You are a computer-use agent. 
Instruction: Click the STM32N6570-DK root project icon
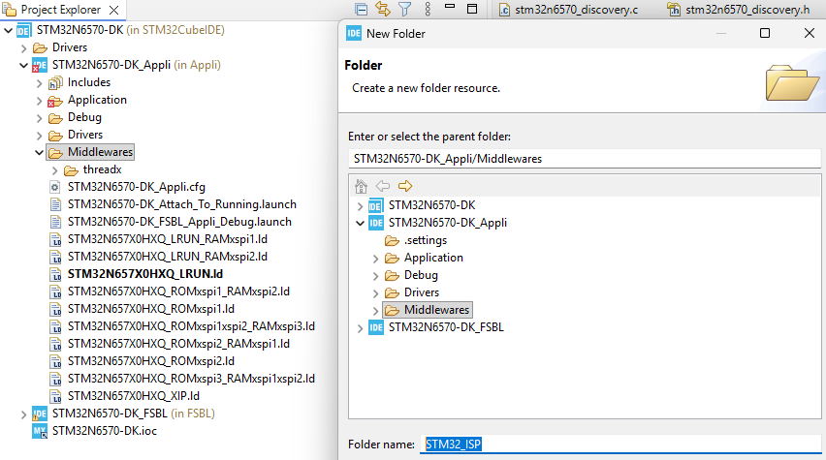pos(23,31)
